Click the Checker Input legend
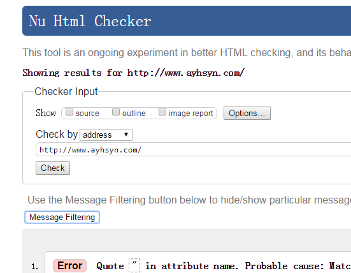The image size is (351, 273). point(66,91)
